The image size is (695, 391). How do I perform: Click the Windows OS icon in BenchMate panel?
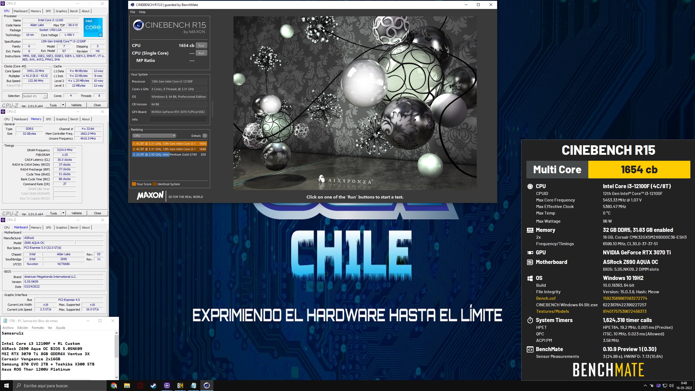[530, 278]
